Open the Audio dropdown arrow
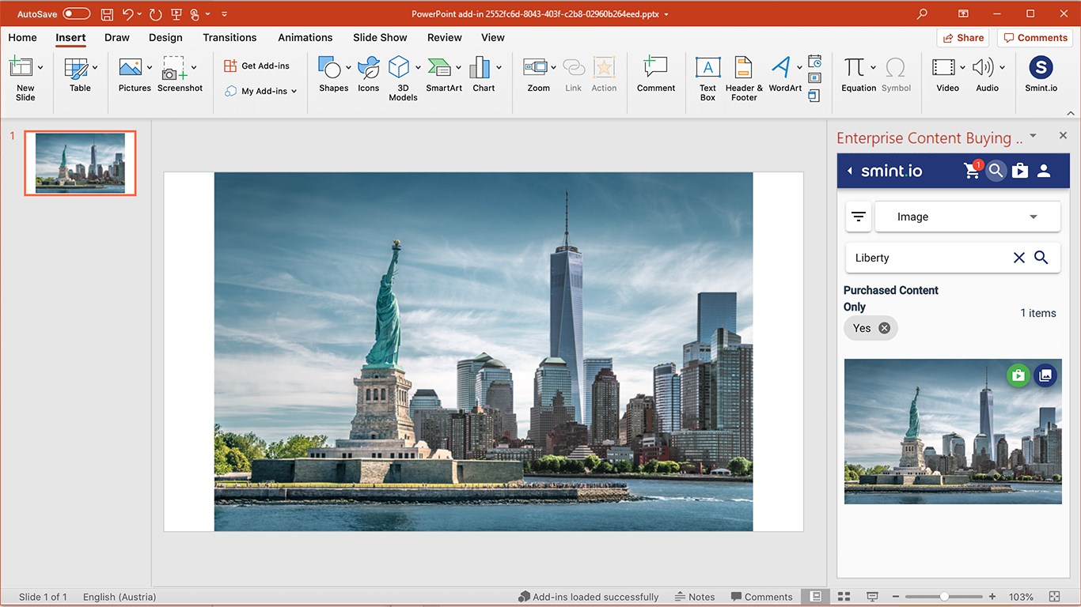This screenshot has height=607, width=1081. point(1002,67)
